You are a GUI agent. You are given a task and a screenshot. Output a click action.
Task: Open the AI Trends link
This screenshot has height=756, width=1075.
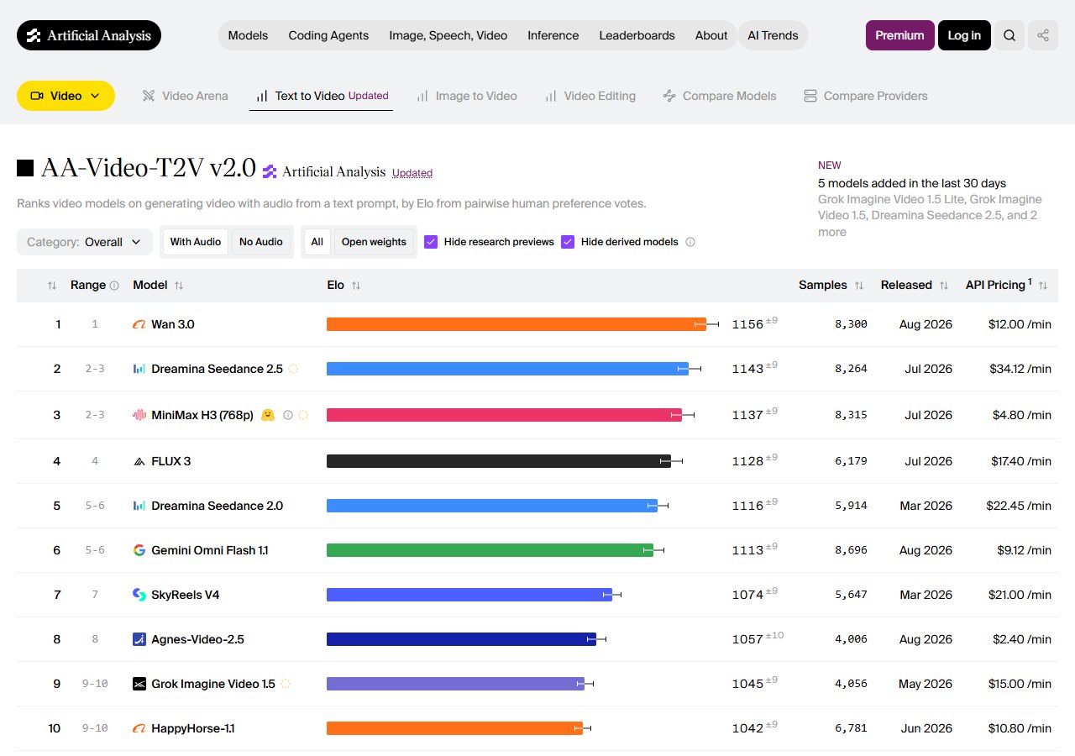[773, 35]
